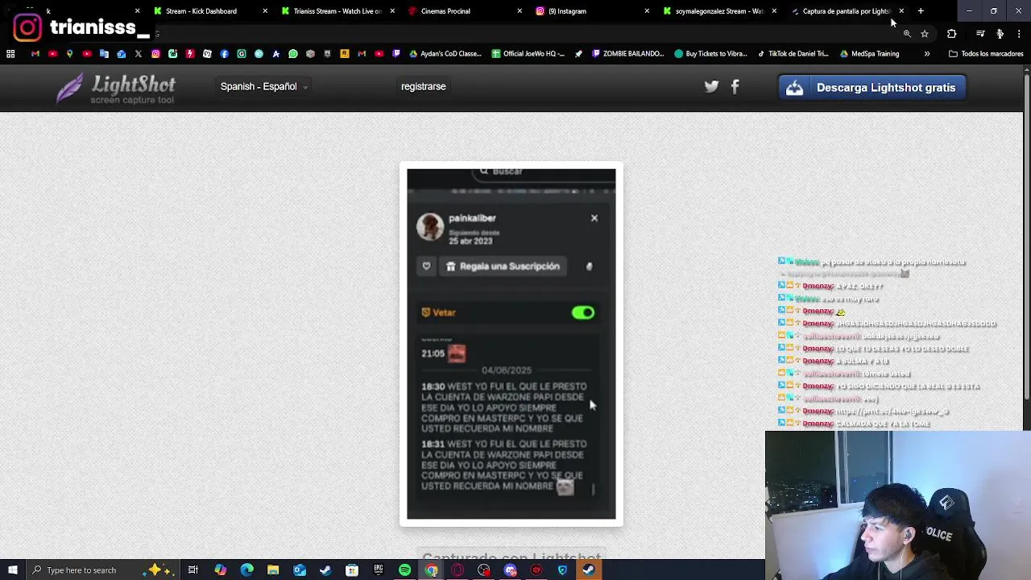This screenshot has width=1031, height=580.
Task: Open Microsoft Edge from the taskbar
Action: [246, 570]
